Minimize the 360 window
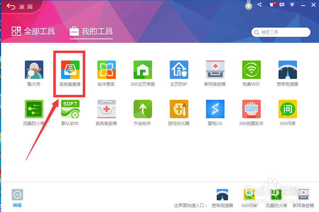This screenshot has height=212, width=319. pos(303,5)
